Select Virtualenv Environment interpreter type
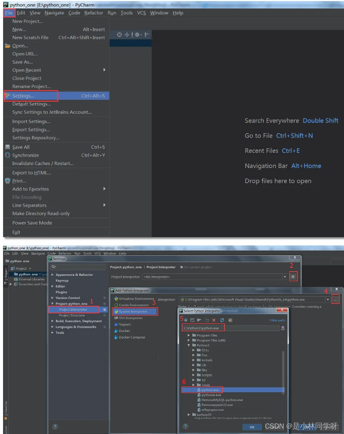The image size is (344, 434). point(134,299)
